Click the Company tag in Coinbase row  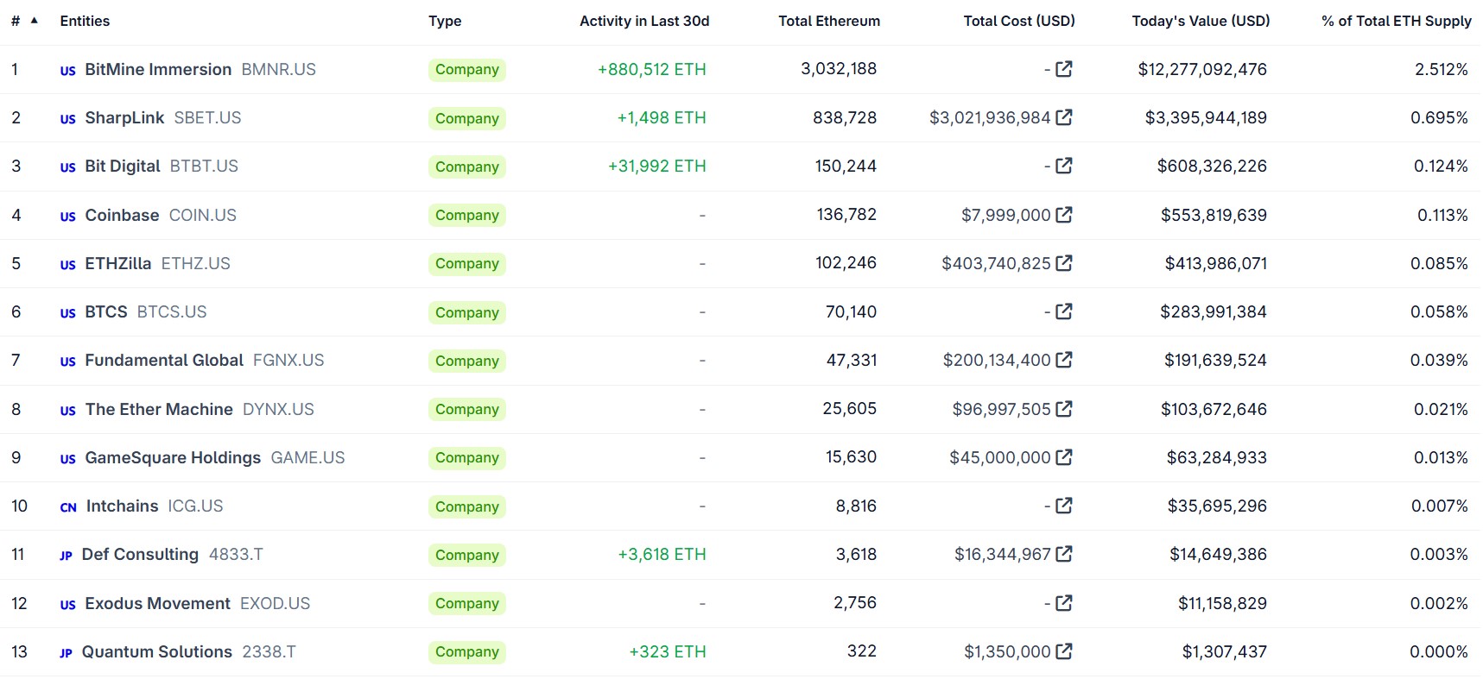click(x=467, y=215)
